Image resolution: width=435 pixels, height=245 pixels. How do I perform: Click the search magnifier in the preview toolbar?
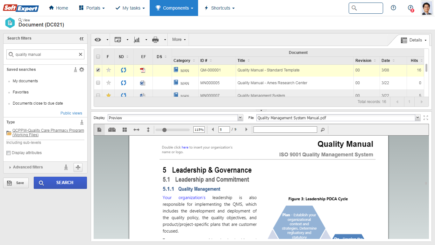tap(323, 129)
